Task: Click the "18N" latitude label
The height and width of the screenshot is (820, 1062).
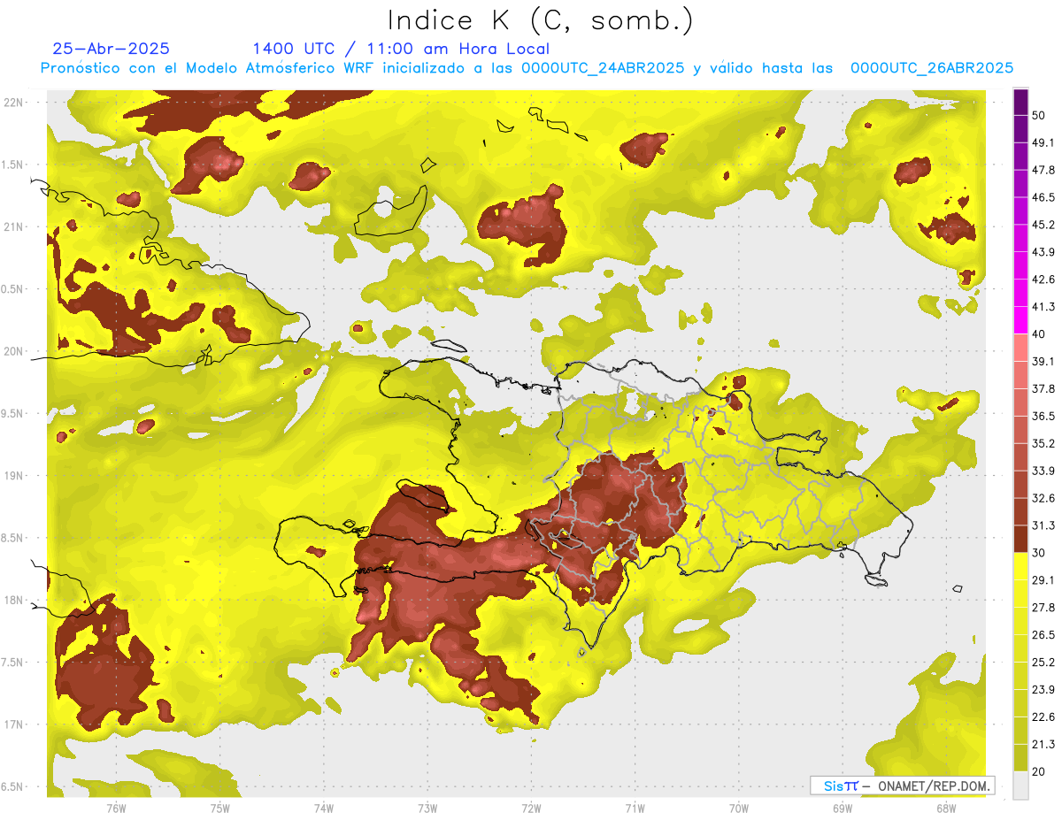Action: (13, 600)
